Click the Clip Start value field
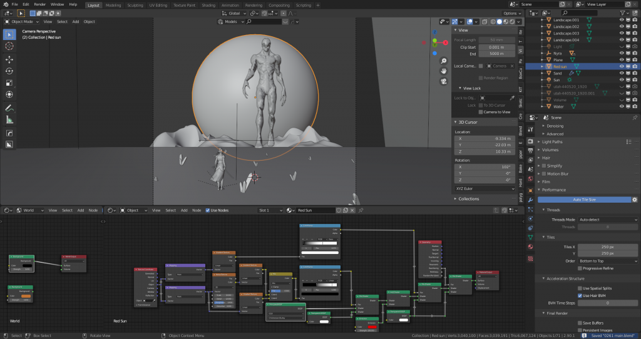Screen dimensions: 641x339 (496, 48)
